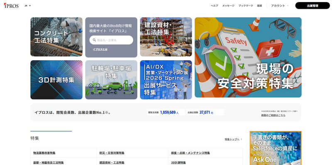Open the JA language dropdown
332x165 pixels.
click(x=28, y=6)
